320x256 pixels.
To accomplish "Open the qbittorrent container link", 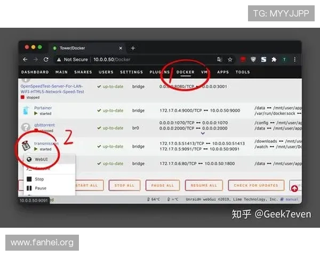I will (x=44, y=125).
